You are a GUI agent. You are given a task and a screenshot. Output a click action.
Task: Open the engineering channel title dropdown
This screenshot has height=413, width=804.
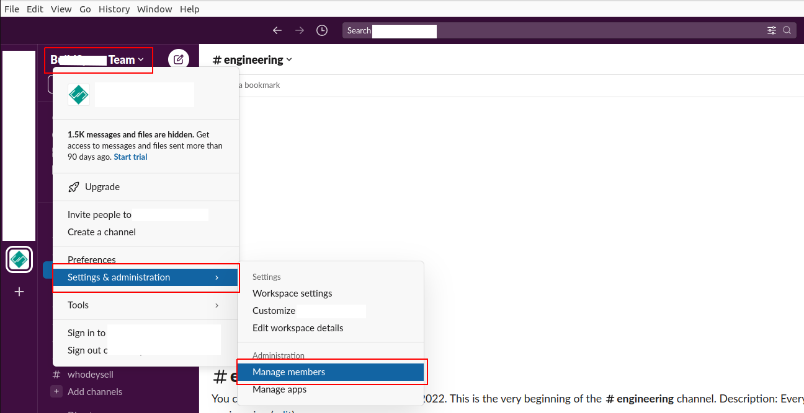(252, 60)
